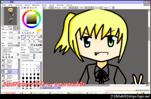Open PhotoScape from the taskbar
The width and height of the screenshot is (151, 99).
(x=114, y=93)
